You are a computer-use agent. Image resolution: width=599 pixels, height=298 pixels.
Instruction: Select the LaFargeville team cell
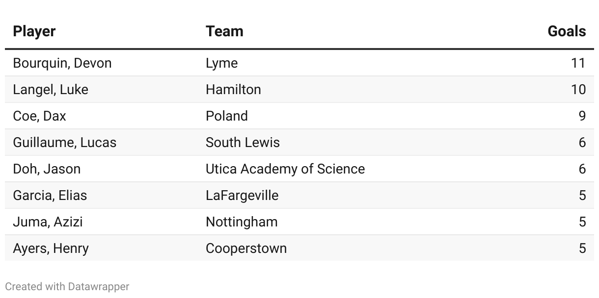(242, 196)
